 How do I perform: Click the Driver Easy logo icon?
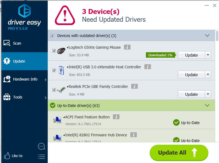click(x=25, y=11)
